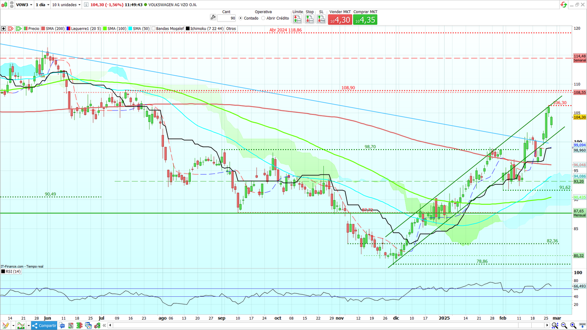This screenshot has height=330, width=587.
Task: Click the RSI (14) indicator label
Action: [x=10, y=271]
